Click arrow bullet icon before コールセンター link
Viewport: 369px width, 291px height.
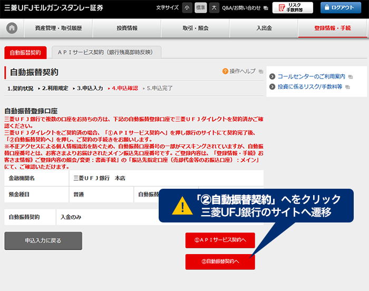(x=273, y=76)
